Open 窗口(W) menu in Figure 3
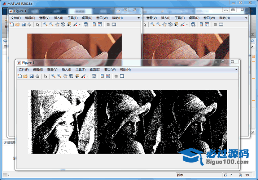This screenshot has height=180, width=258. tap(110, 69)
